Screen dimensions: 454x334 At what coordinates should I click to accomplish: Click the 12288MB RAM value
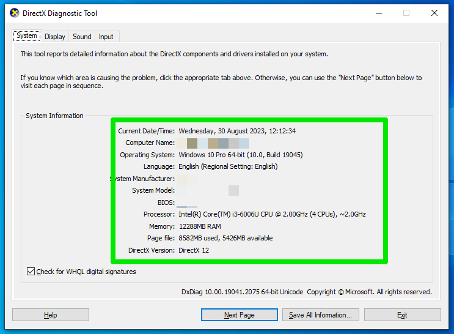200,226
